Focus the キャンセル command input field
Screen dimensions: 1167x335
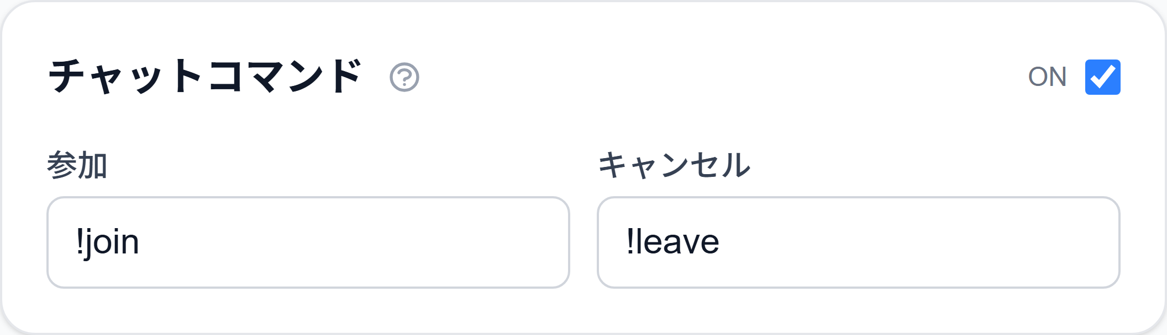tap(859, 242)
